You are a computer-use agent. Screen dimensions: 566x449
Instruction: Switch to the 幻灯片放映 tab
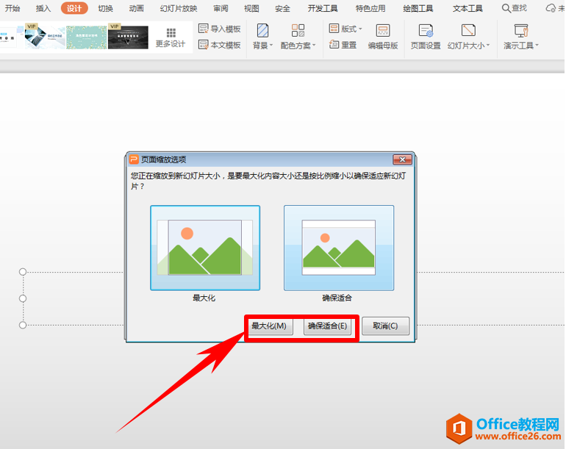[178, 8]
